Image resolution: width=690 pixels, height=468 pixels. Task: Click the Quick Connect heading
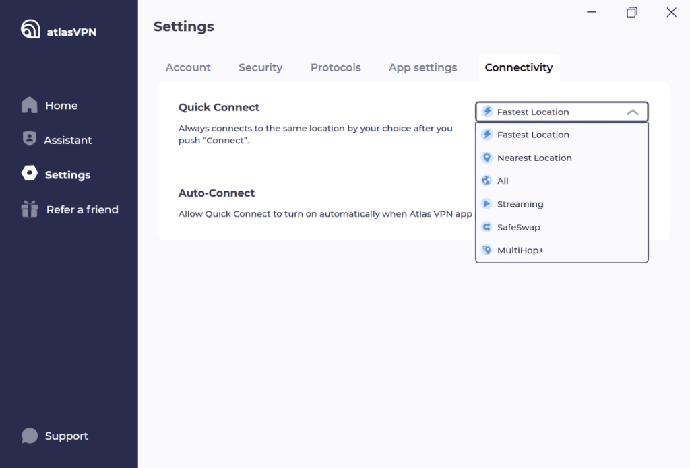tap(219, 107)
